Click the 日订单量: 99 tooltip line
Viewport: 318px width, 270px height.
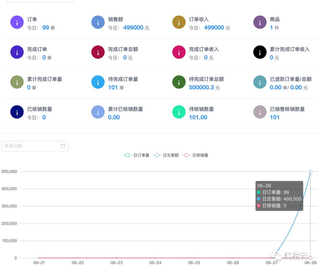[273, 192]
